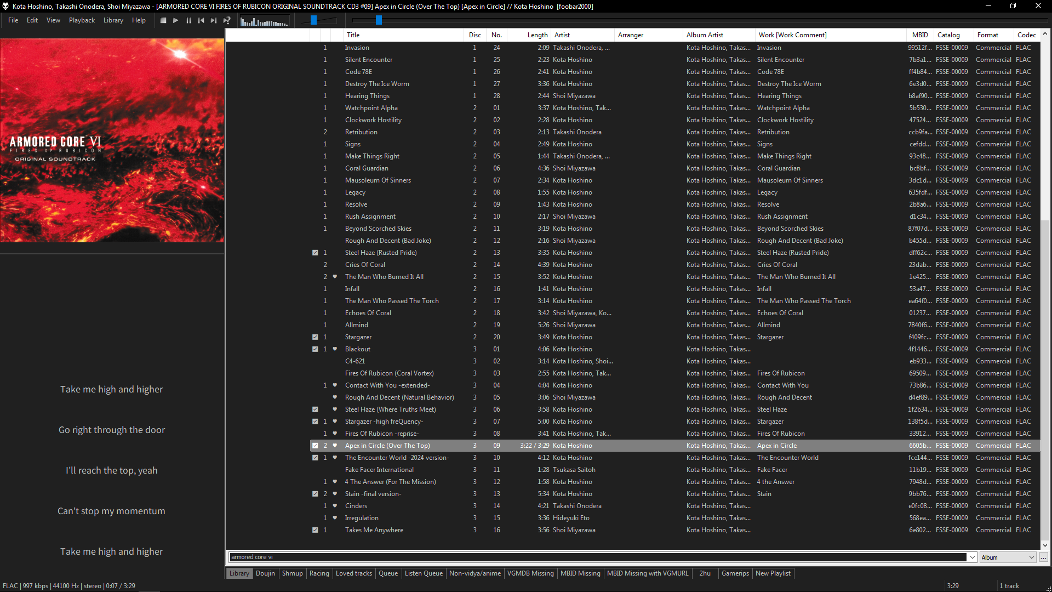Sort by the Title column header
Viewport: 1052px width, 592px height.
point(403,35)
